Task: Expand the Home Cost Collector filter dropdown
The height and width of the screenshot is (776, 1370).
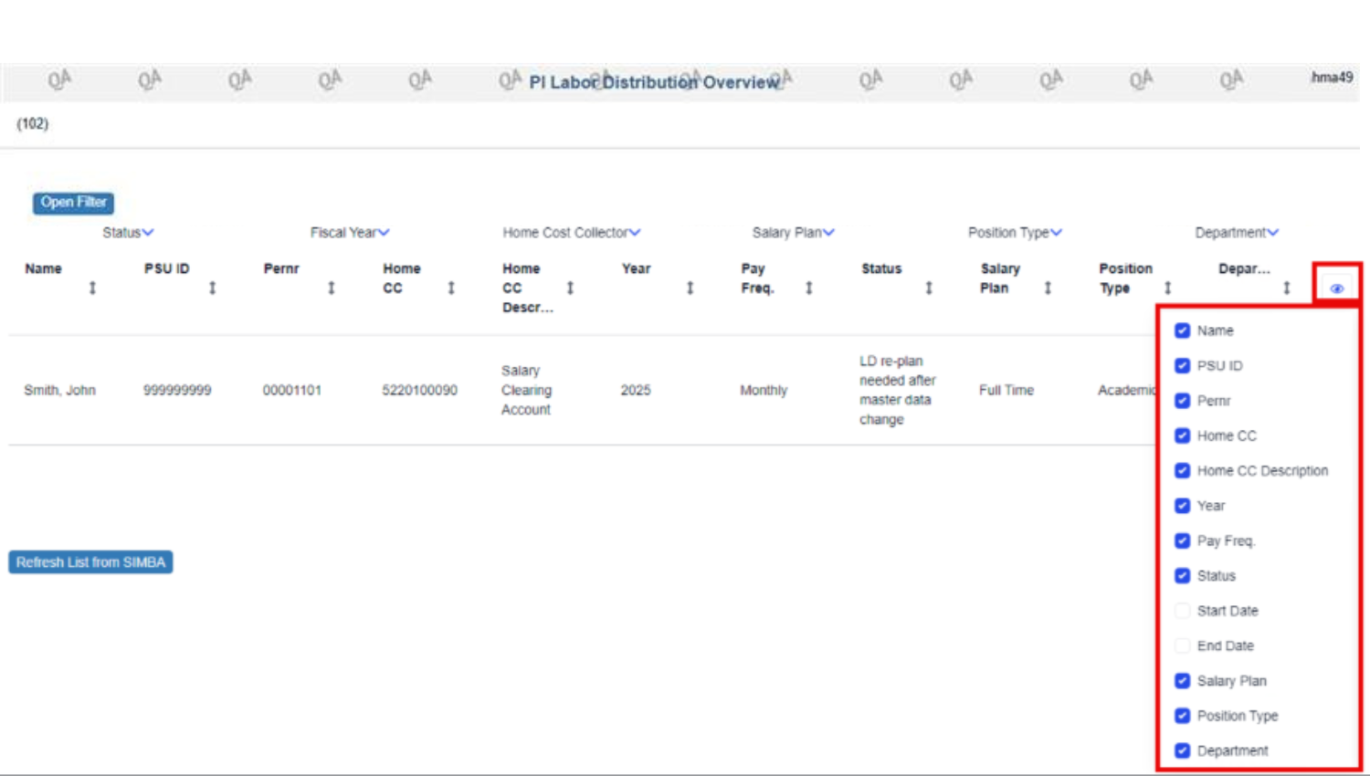Action: click(572, 233)
